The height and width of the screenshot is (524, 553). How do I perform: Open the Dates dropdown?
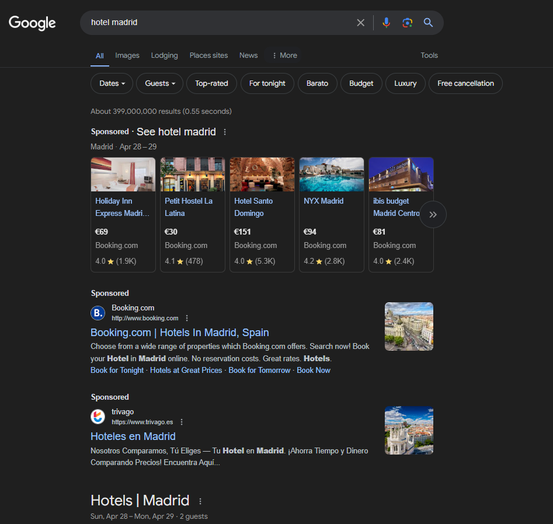(112, 83)
